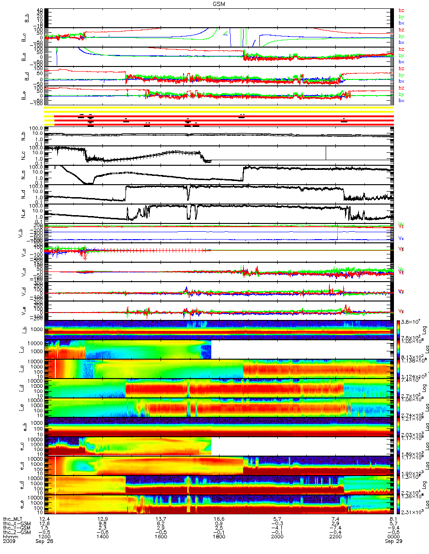
Task: Click the i_b ion spectrogram label
Action: click(x=24, y=330)
